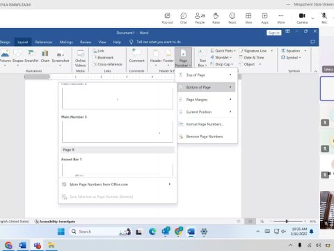Open More Page Numbers from Office.com
The width and height of the screenshot is (334, 251).
pyautogui.click(x=118, y=184)
